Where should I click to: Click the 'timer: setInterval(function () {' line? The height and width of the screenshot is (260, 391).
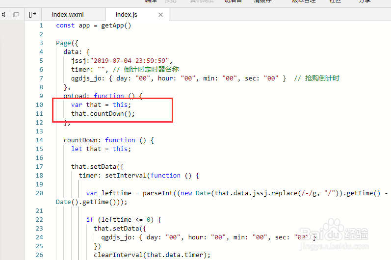[x=139, y=176]
